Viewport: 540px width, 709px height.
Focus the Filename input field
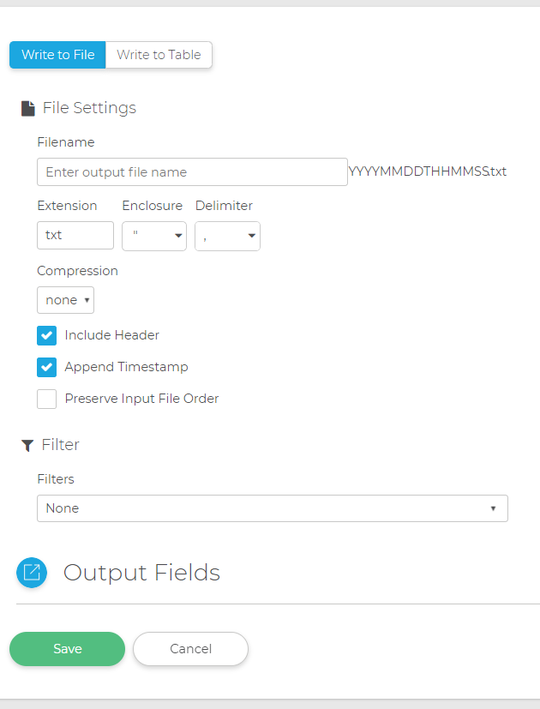[x=192, y=172]
